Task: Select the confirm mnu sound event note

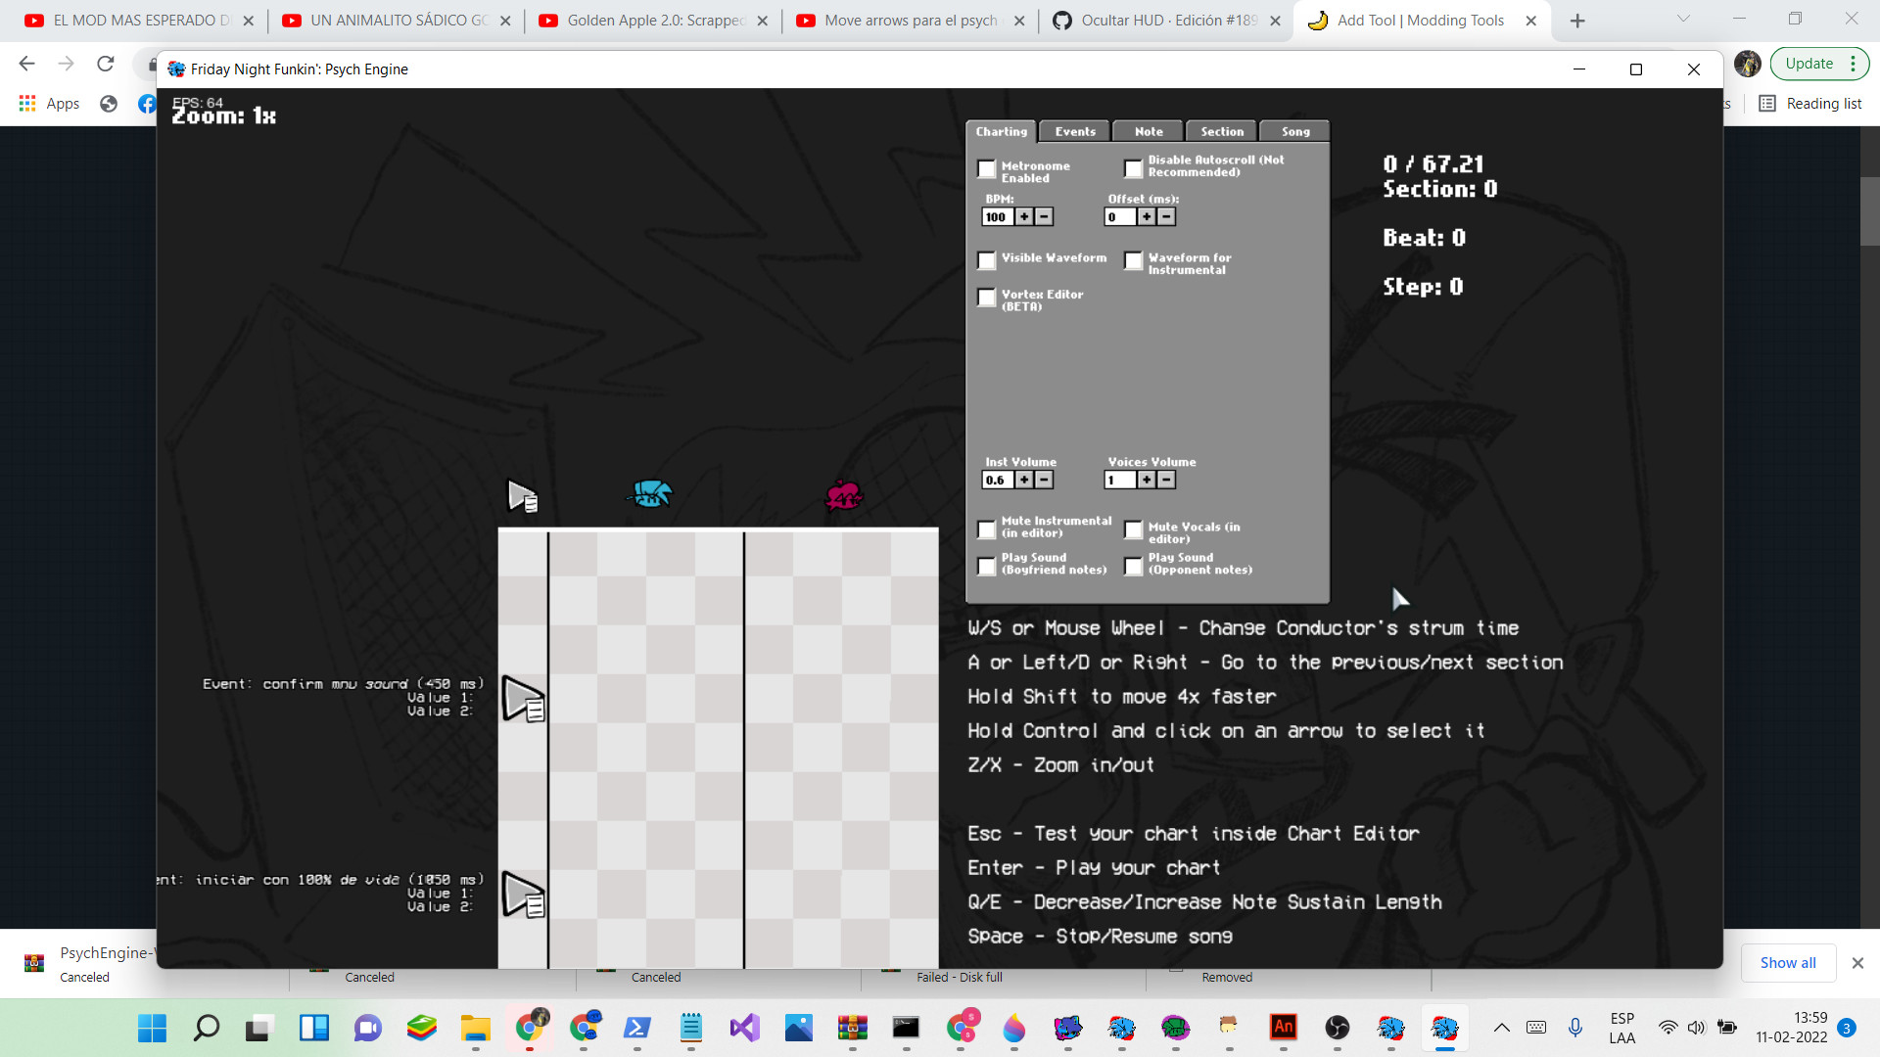Action: click(x=524, y=700)
